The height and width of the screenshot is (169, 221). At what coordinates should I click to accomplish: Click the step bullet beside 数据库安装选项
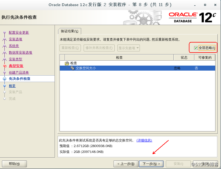pyautogui.click(x=5, y=53)
